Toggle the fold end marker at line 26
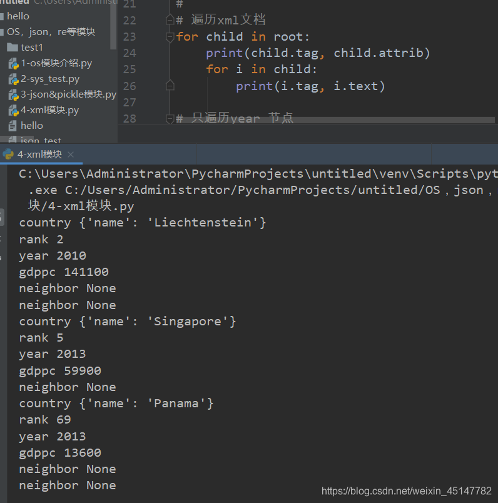This screenshot has height=503, width=498. tap(170, 85)
